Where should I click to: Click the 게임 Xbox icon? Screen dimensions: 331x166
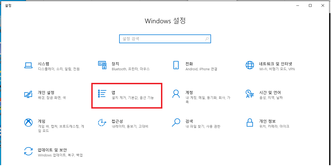pyautogui.click(x=28, y=123)
